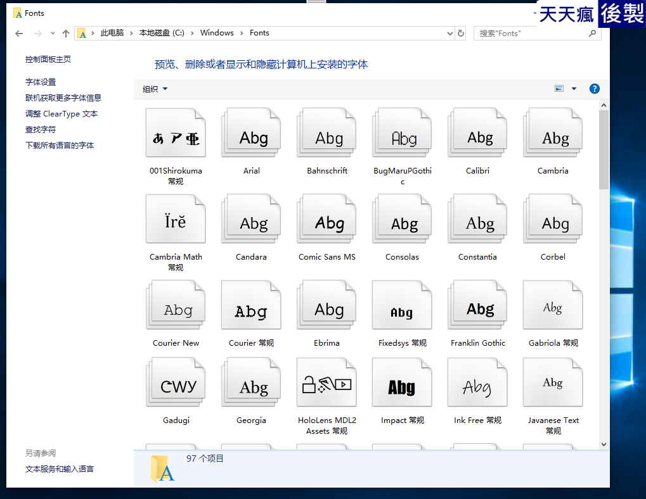646x499 pixels.
Task: Select the Ink Free 常规 font icon
Action: [x=477, y=382]
